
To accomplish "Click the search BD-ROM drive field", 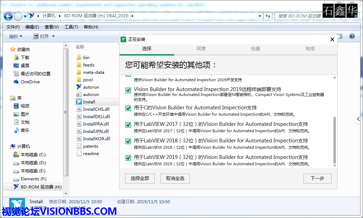I will point(299,16).
